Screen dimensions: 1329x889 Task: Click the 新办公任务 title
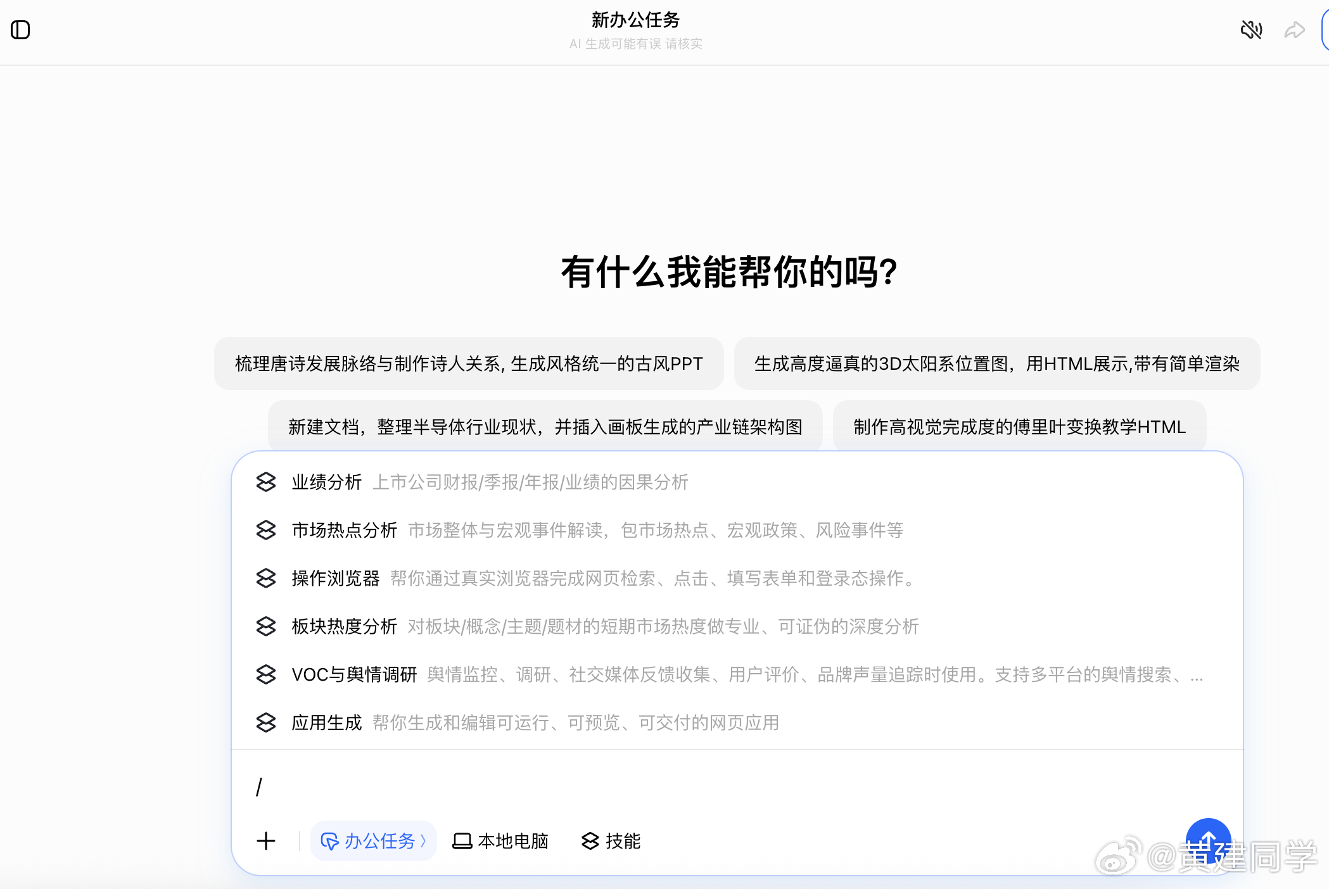[x=636, y=20]
